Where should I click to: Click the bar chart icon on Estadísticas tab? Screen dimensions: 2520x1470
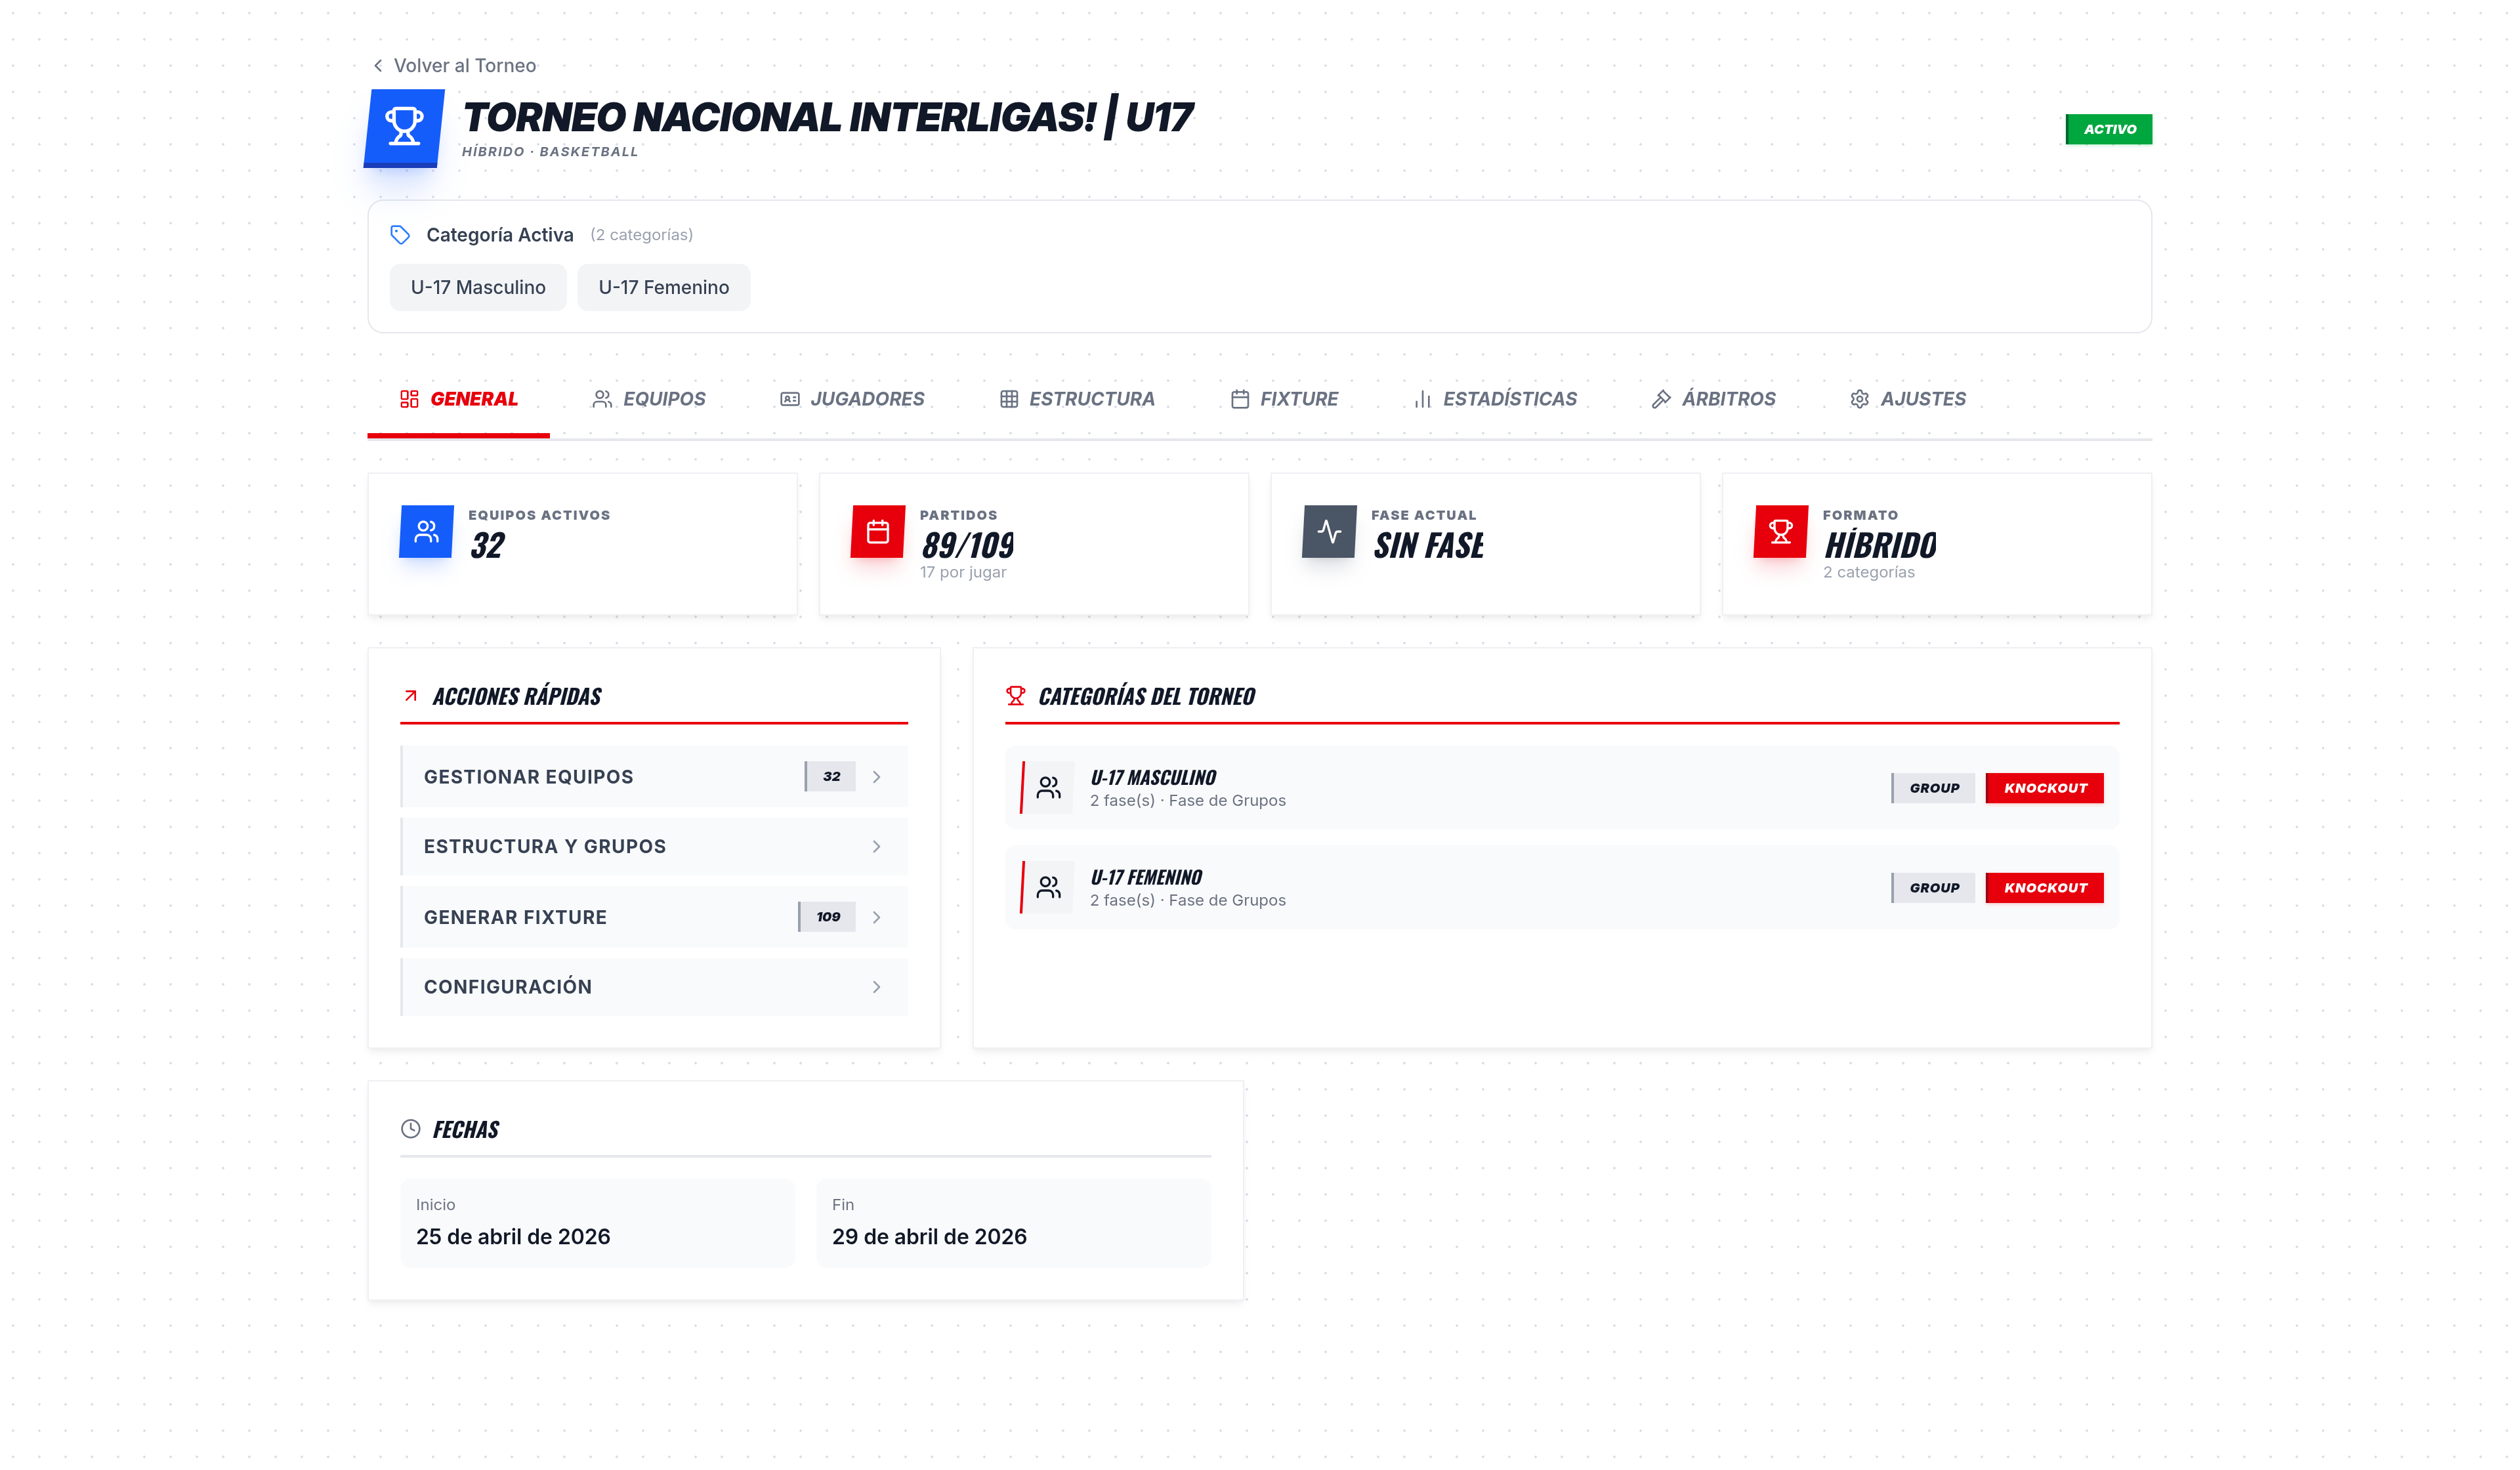[x=1423, y=399]
